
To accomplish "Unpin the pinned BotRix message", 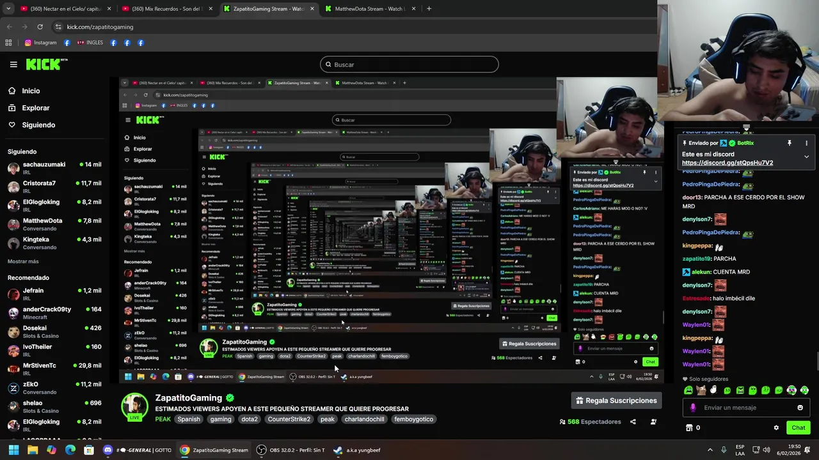I will tap(790, 143).
